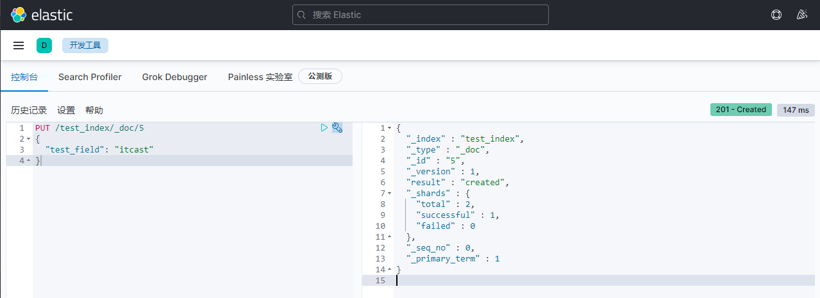The width and height of the screenshot is (820, 298).
Task: Focus the 搜索 Elastic search field
Action: (x=423, y=15)
